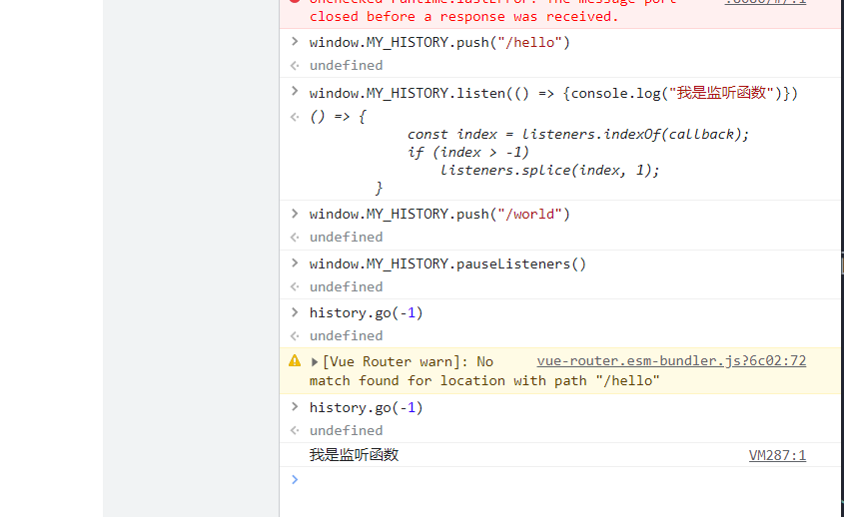The height and width of the screenshot is (517, 844).
Task: Click the red error message text
Action: tap(463, 16)
